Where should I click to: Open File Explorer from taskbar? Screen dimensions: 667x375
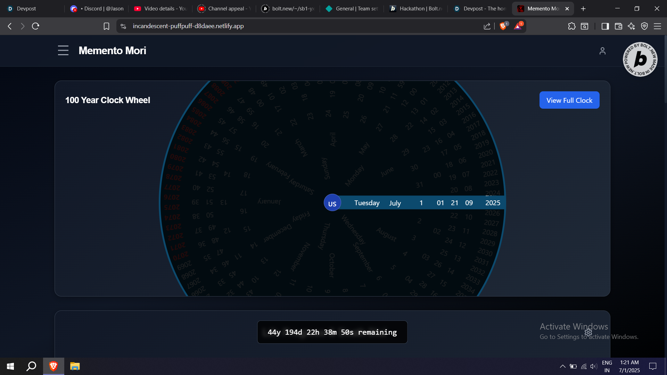[75, 366]
